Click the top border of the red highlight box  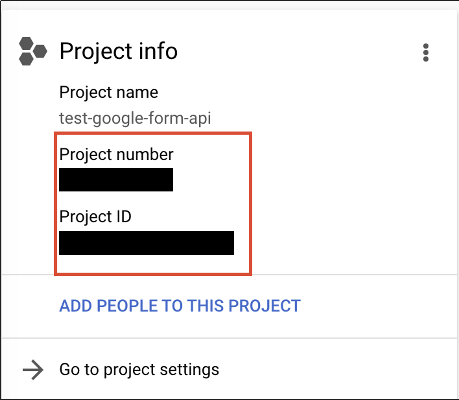click(x=153, y=133)
